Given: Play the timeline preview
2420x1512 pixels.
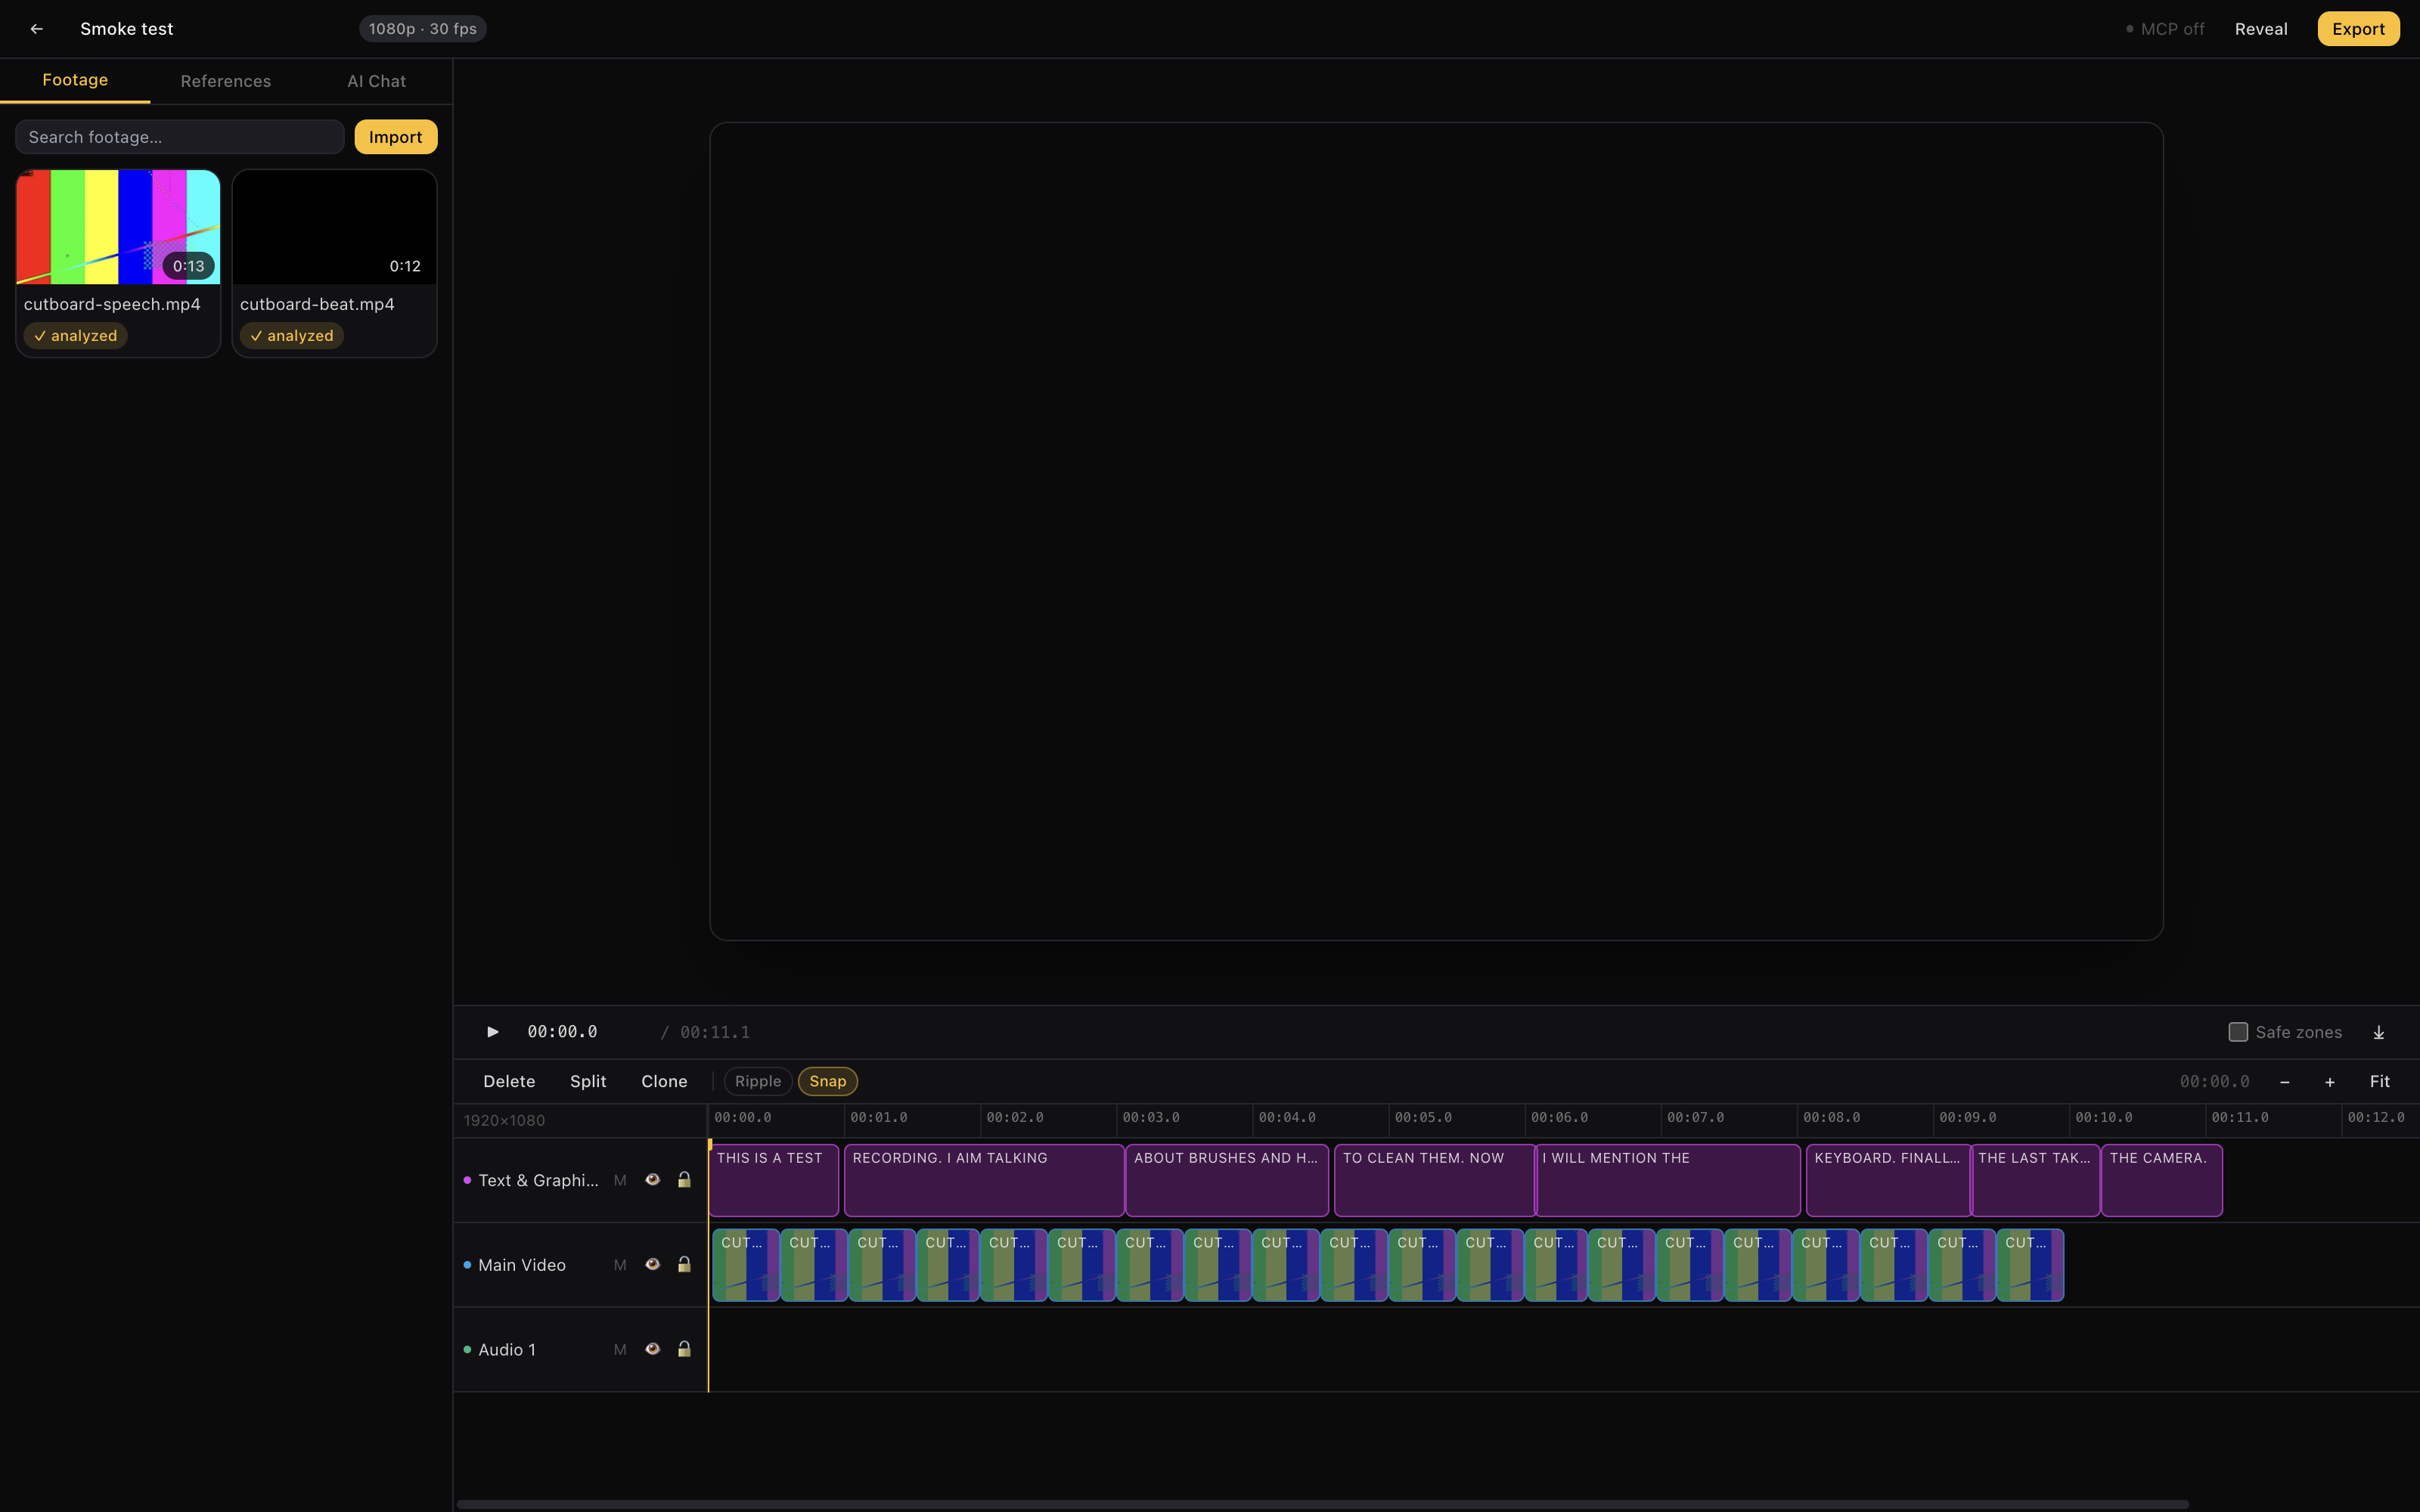Looking at the screenshot, I should pyautogui.click(x=492, y=1032).
